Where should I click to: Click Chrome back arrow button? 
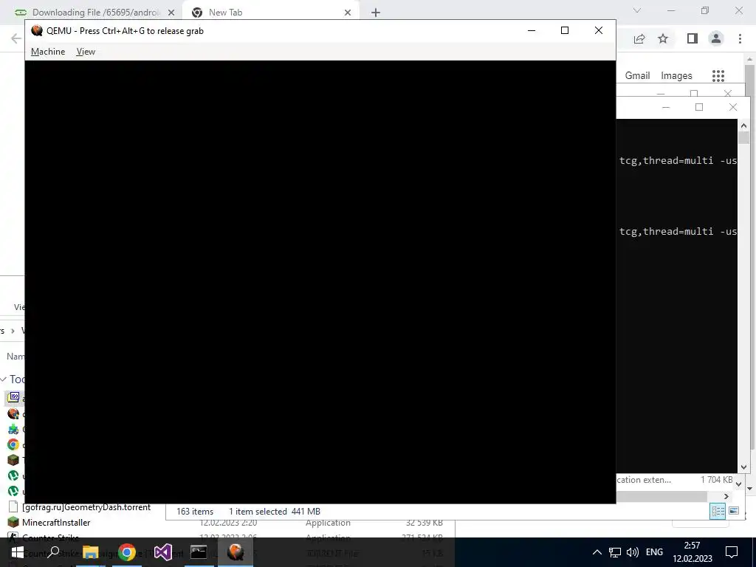(x=16, y=38)
